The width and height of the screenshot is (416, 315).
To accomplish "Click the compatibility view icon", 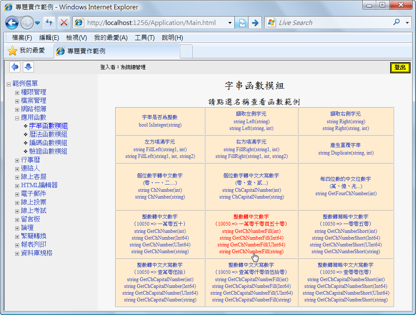I will coord(242,23).
